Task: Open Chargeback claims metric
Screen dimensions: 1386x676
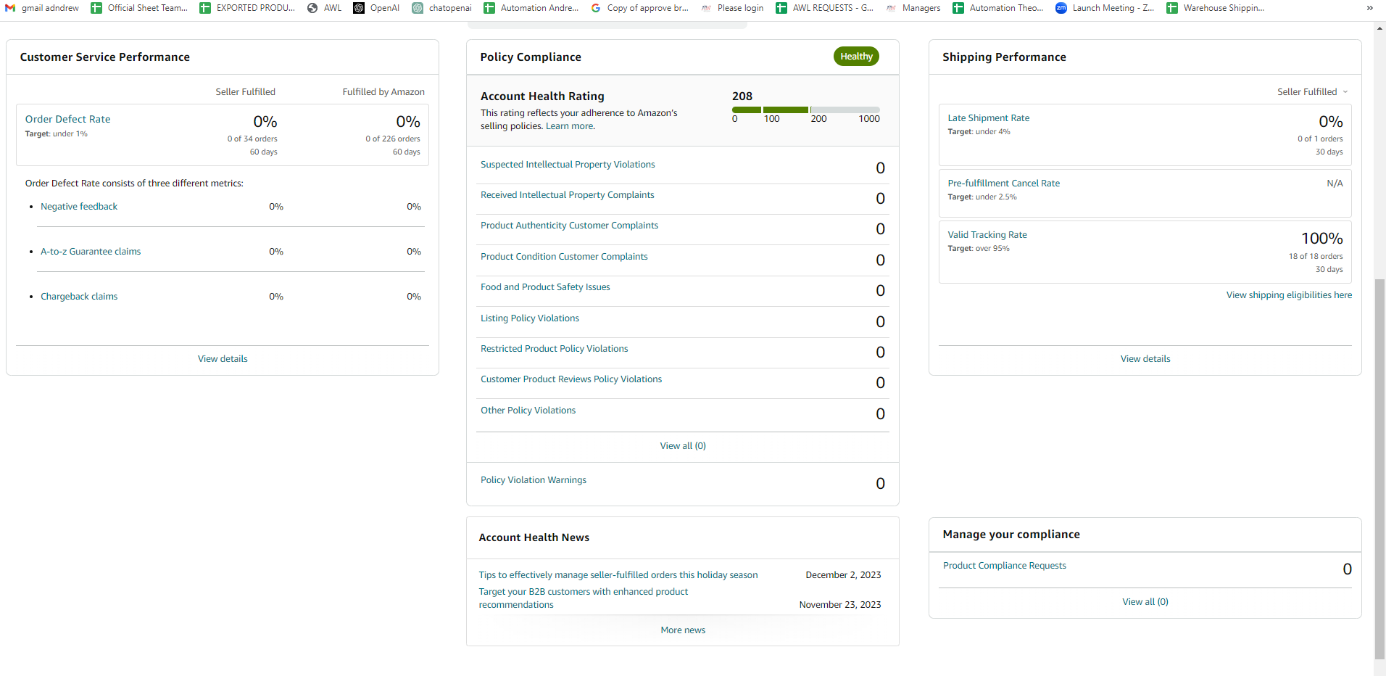Action: click(79, 297)
